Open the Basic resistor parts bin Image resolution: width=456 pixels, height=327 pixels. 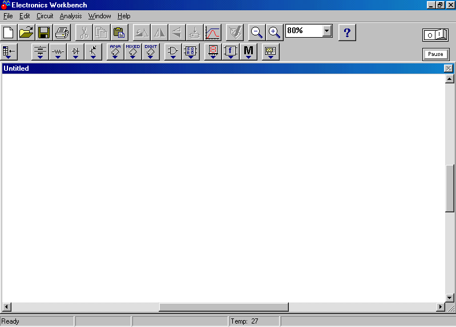[58, 52]
